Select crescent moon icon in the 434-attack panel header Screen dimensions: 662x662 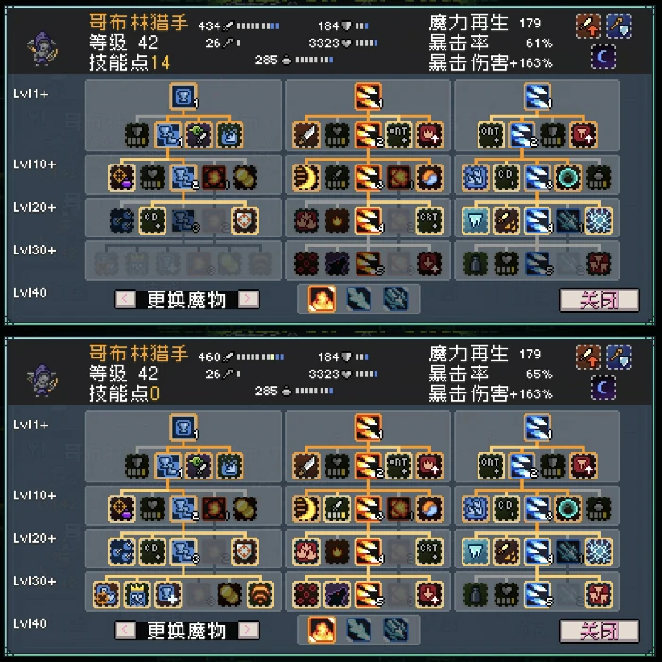click(x=603, y=57)
